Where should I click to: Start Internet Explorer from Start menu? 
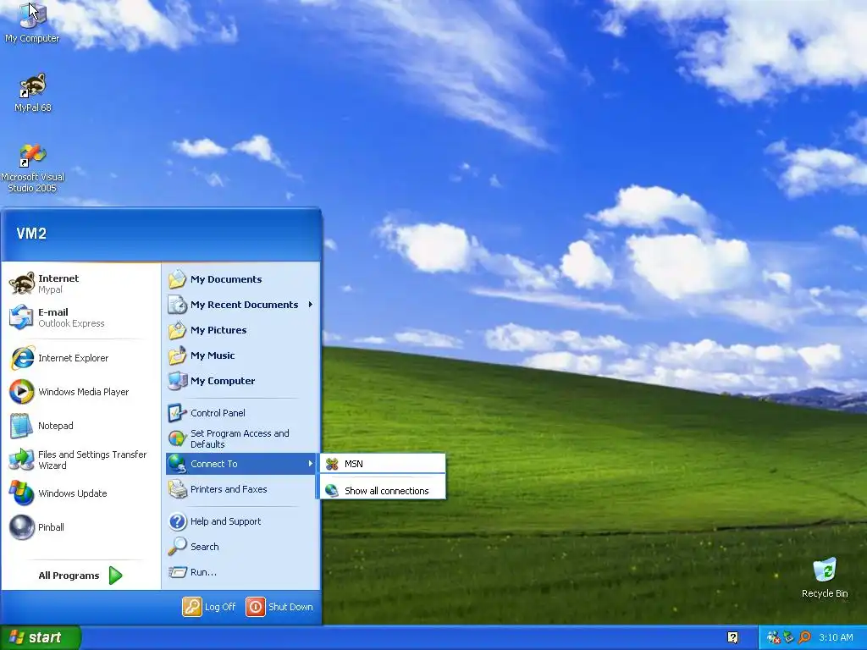[x=80, y=358]
